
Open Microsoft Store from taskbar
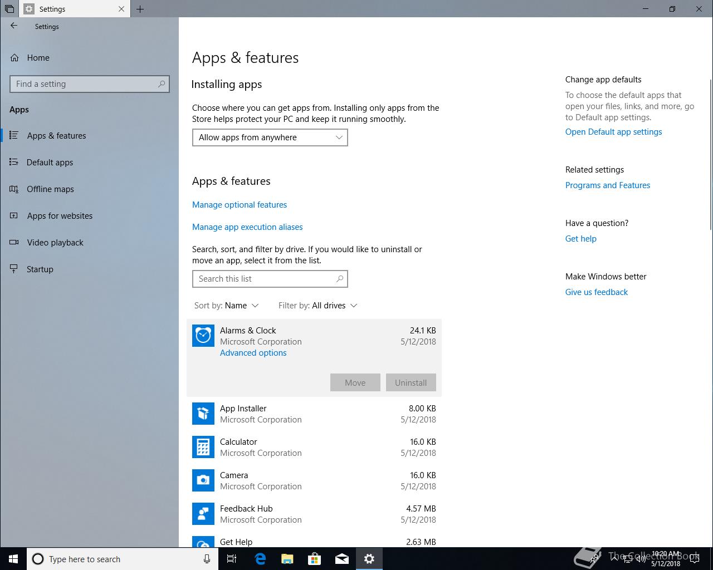tap(315, 559)
